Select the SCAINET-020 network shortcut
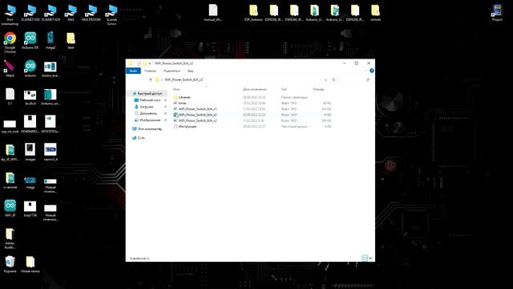The height and width of the screenshot is (289, 513). 30,13
